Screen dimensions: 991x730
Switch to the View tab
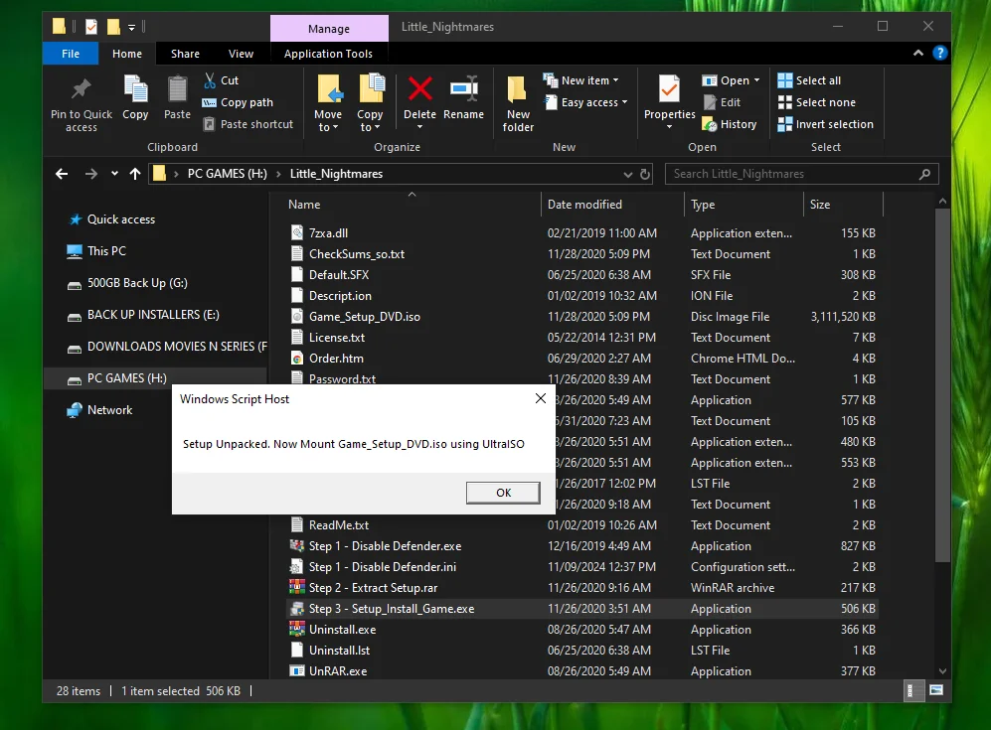click(x=241, y=54)
